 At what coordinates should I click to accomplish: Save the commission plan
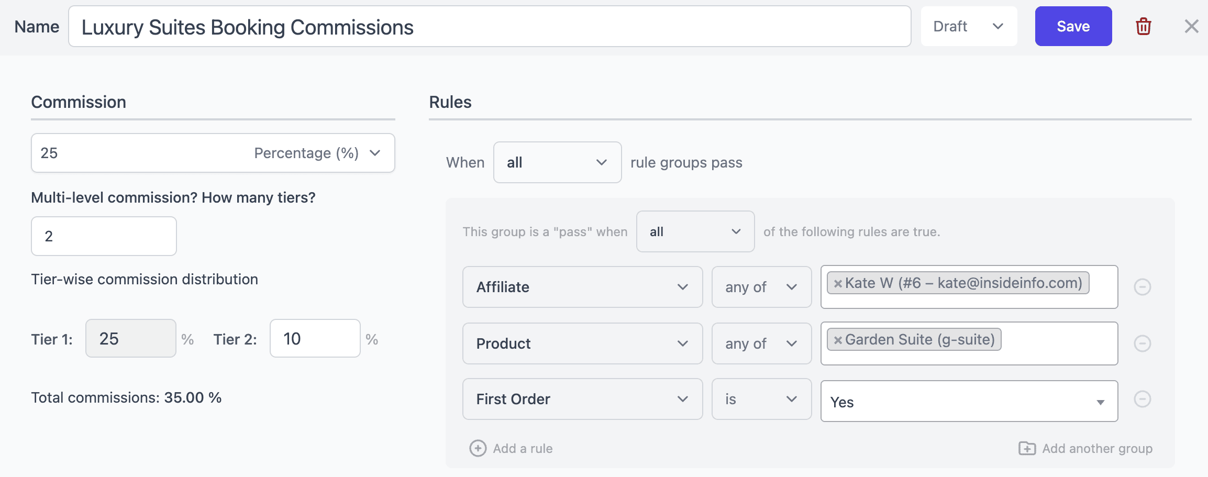click(1073, 26)
